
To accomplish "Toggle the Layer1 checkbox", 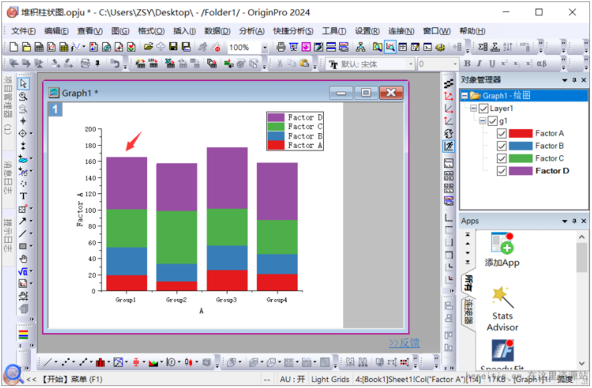I will click(483, 108).
